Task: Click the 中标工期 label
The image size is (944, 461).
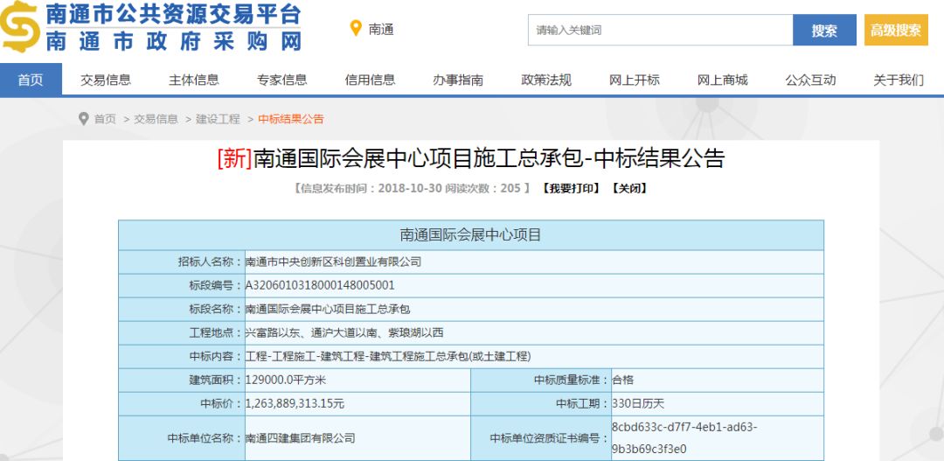Action: [x=581, y=404]
